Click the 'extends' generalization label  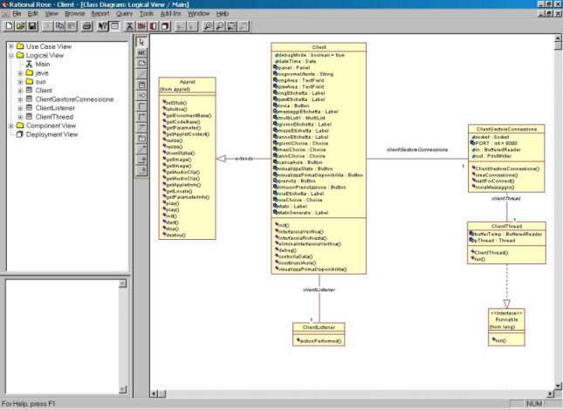(244, 159)
